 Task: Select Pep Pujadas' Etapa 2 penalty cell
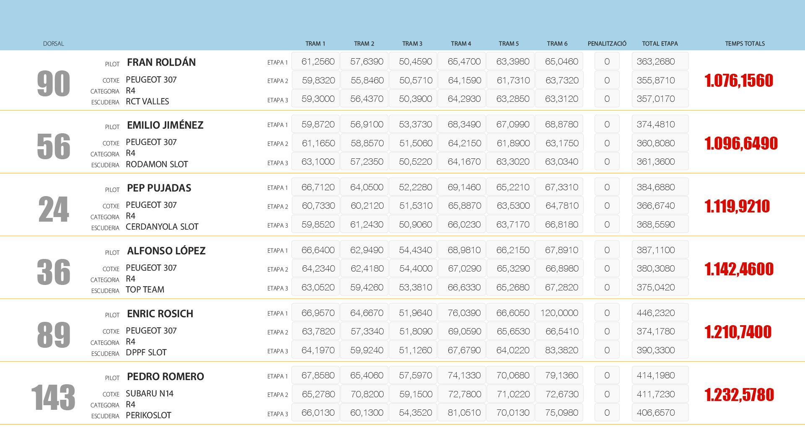[607, 206]
